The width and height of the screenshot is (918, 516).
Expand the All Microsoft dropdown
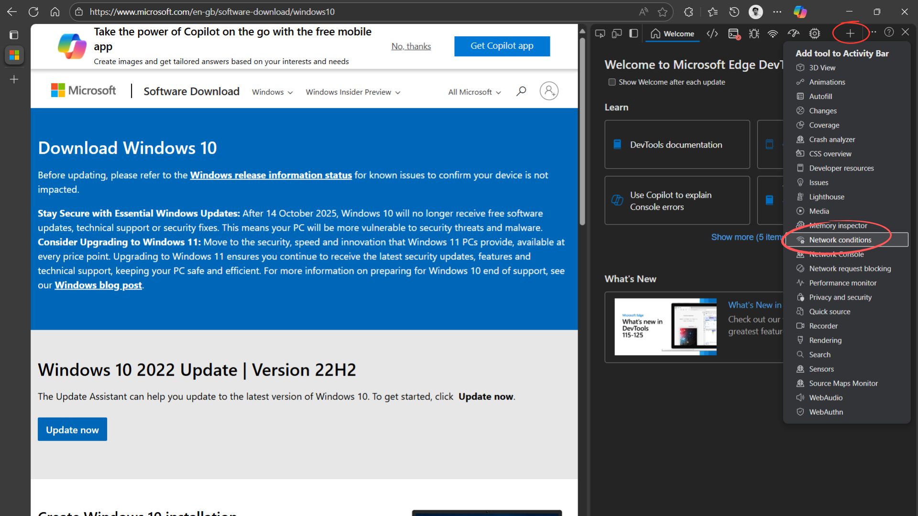[474, 92]
